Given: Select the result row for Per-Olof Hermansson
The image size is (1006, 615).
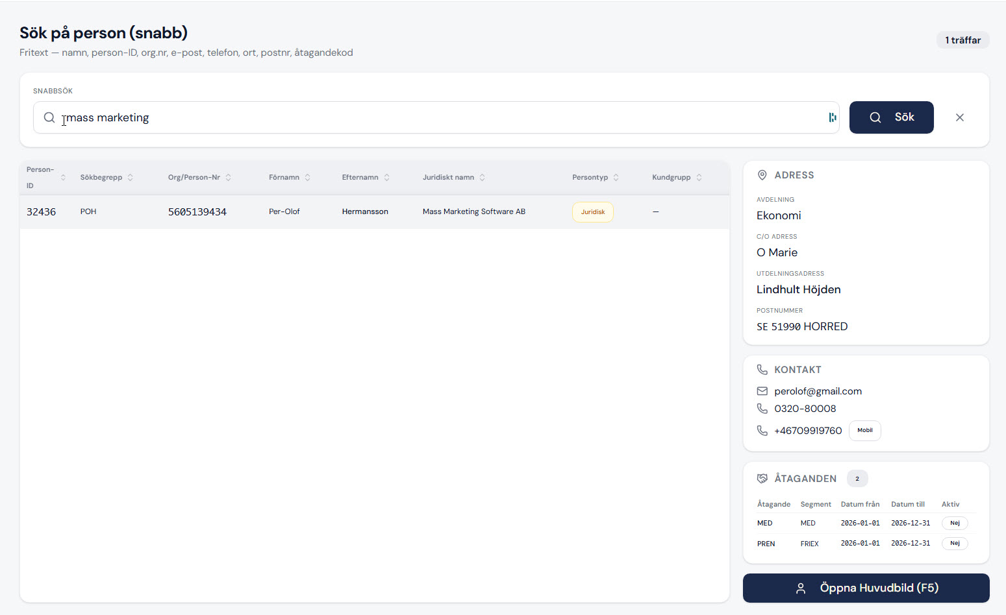Looking at the screenshot, I should (374, 211).
